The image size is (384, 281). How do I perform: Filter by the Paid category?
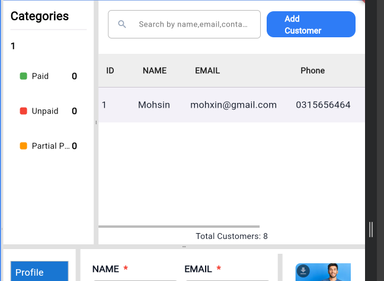(x=40, y=76)
